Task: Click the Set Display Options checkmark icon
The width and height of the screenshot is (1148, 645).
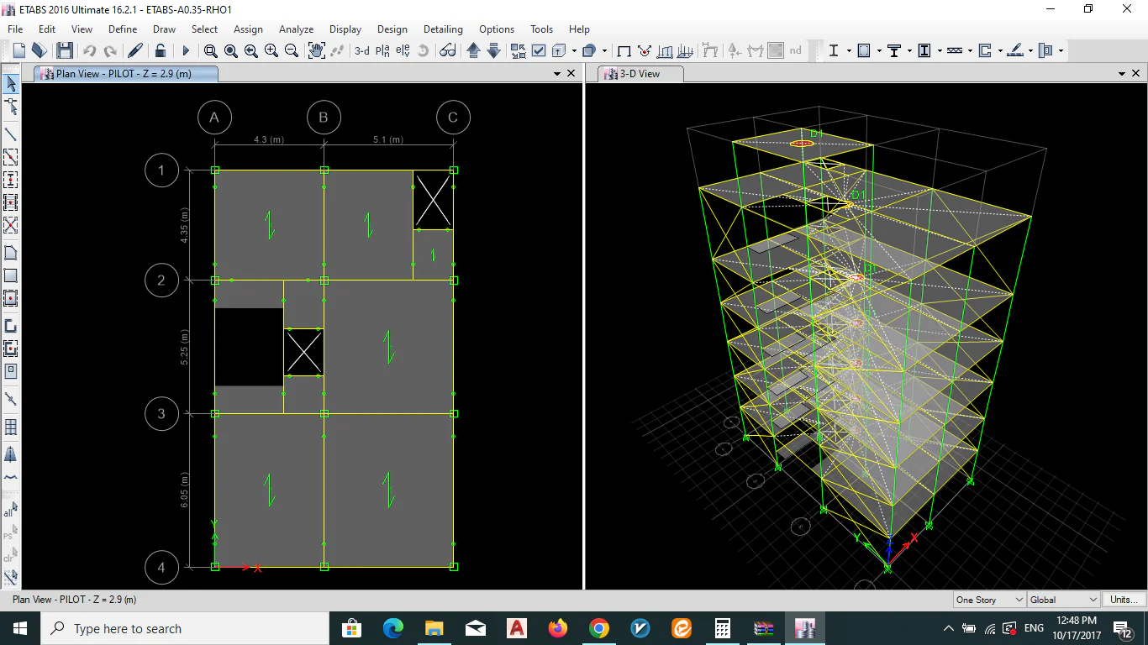Action: pos(539,50)
